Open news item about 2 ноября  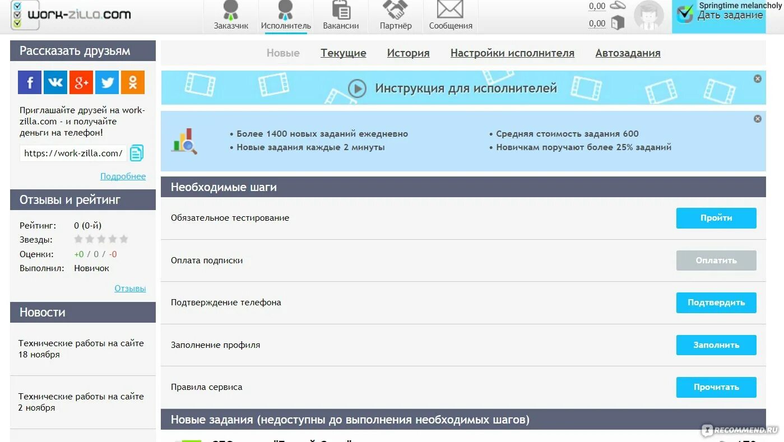81,402
